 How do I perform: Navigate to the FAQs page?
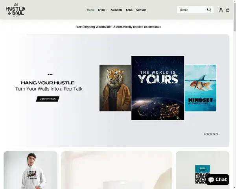coord(129,10)
